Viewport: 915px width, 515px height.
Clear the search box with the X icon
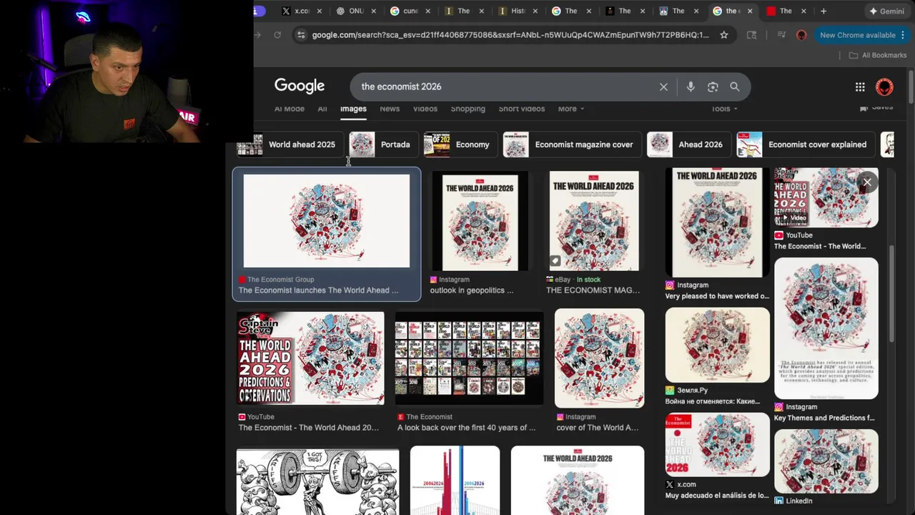(663, 87)
